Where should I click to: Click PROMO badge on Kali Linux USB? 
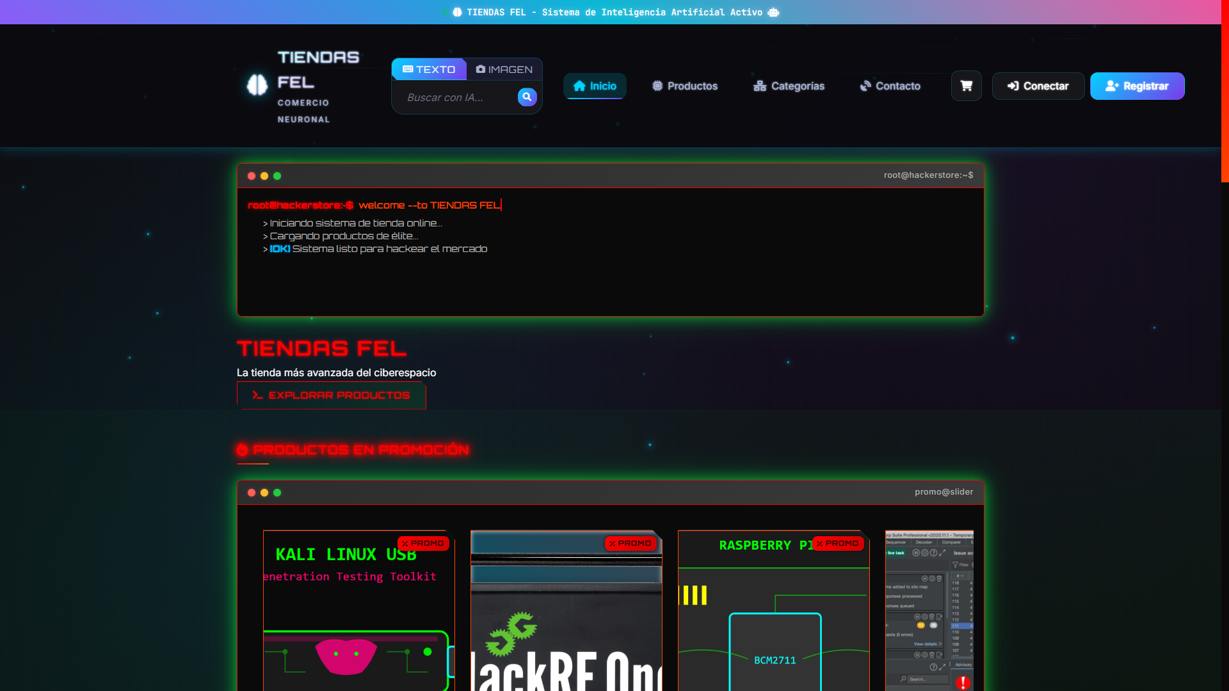click(x=423, y=543)
